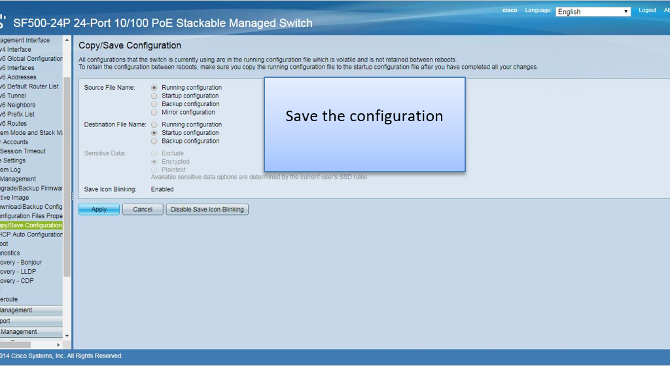Click the Logout link
The height and width of the screenshot is (368, 670).
click(x=647, y=10)
